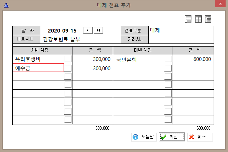
Task: Click the 차변 계정 column header
Action: [x=42, y=50]
